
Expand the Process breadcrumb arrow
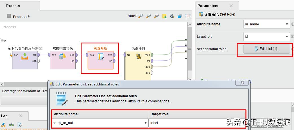tap(29, 16)
